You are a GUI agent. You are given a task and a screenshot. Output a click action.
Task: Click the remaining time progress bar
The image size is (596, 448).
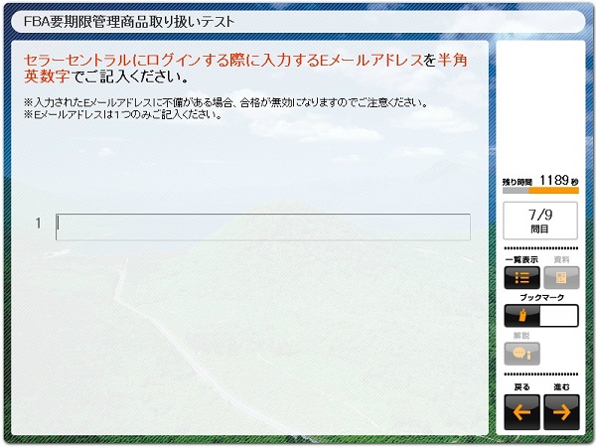click(540, 191)
